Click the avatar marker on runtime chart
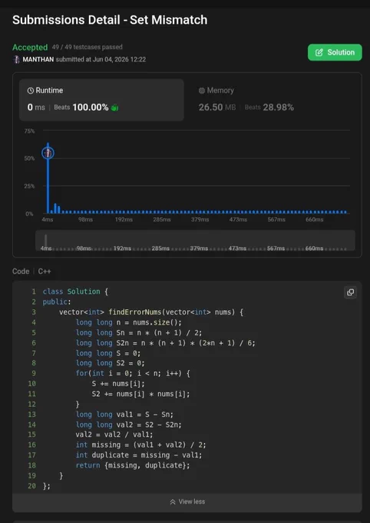370x523 pixels. (48, 153)
